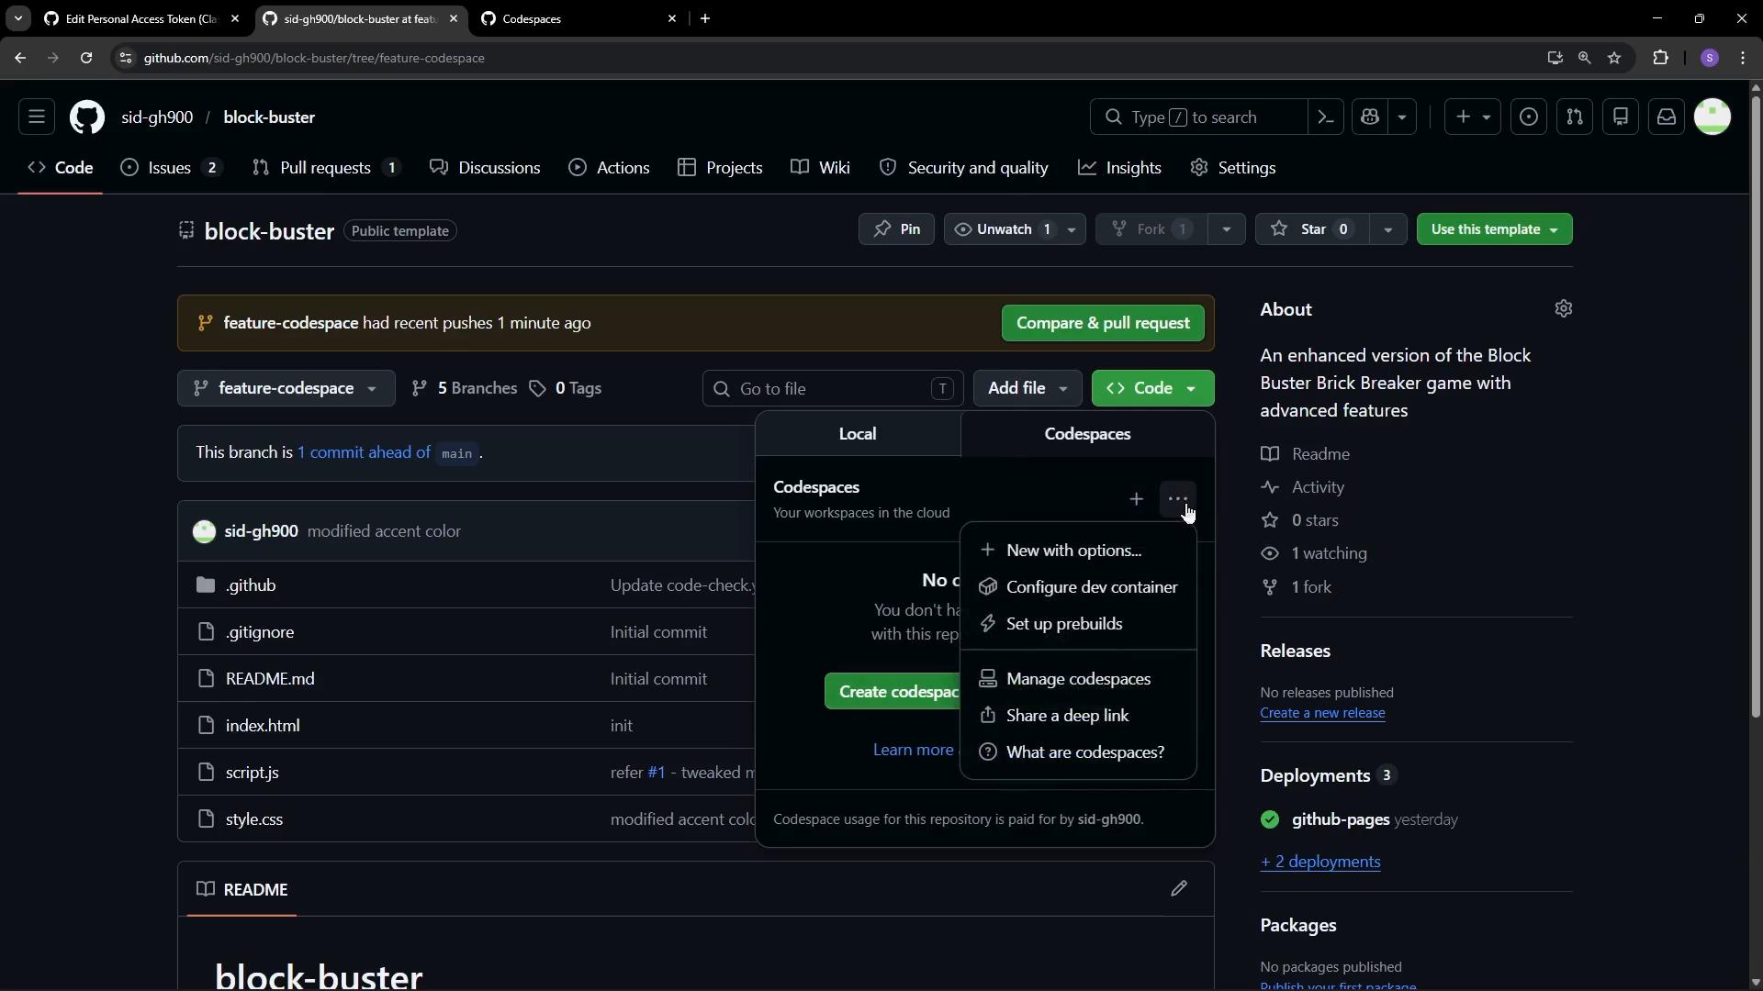Open the .gitignore file
1763x991 pixels.
(x=260, y=632)
